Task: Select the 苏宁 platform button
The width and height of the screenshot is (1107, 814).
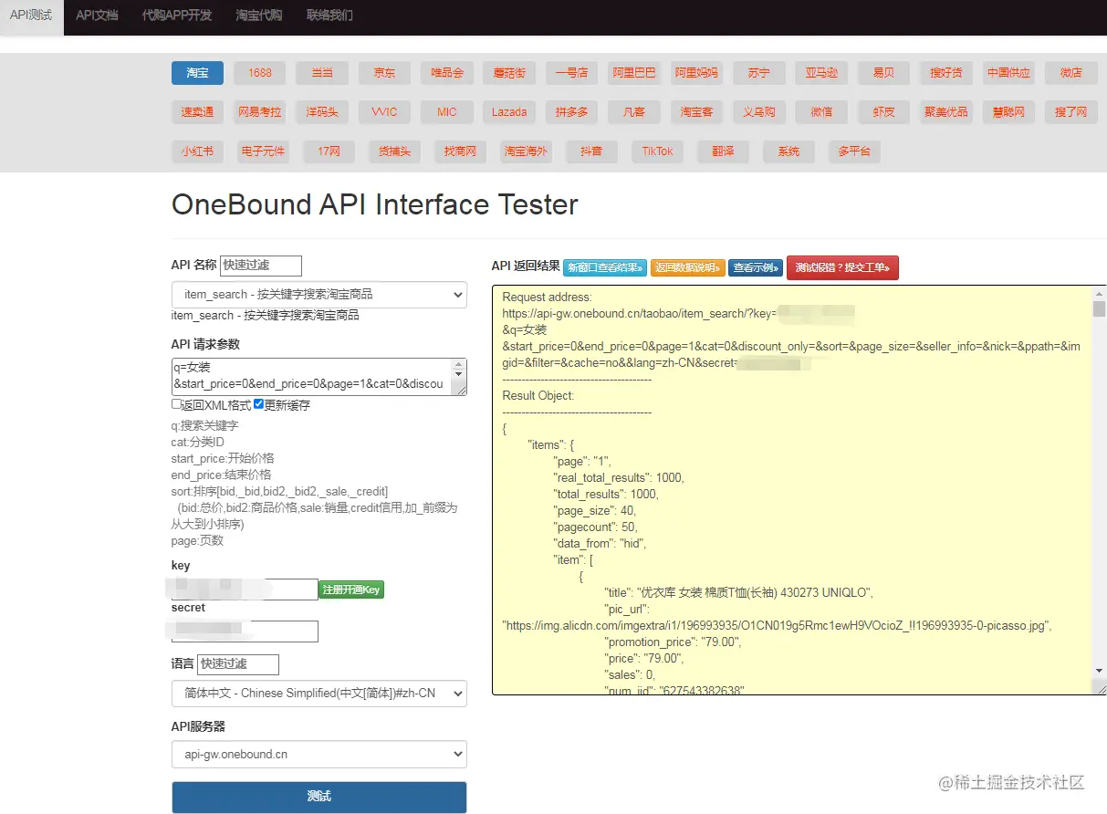Action: 758,73
